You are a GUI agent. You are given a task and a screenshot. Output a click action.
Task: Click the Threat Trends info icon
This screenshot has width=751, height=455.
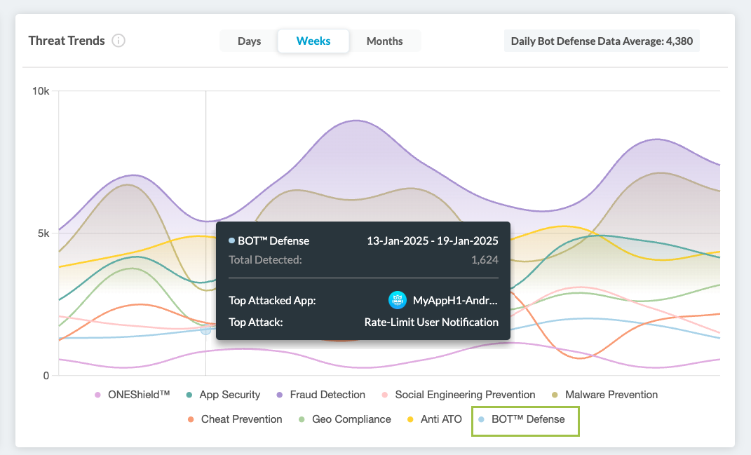[x=119, y=41]
